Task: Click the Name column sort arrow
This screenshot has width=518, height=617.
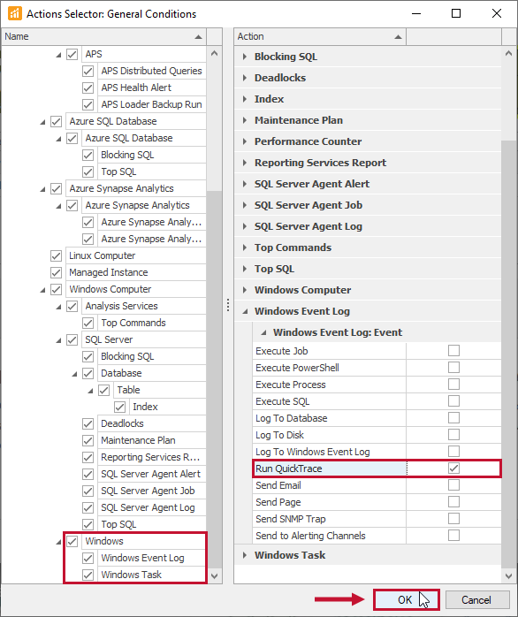Action: point(198,37)
